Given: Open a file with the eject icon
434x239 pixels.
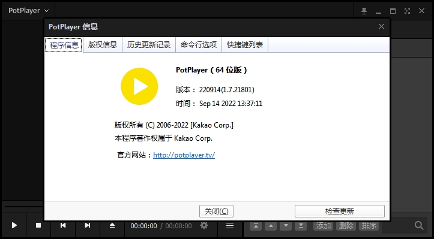Looking at the screenshot, I should (x=112, y=225).
